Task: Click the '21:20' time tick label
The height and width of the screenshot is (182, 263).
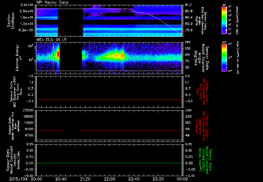Action: (x=85, y=179)
